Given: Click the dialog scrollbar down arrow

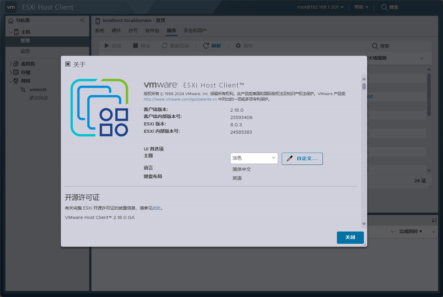Looking at the screenshot, I should pyautogui.click(x=364, y=224).
